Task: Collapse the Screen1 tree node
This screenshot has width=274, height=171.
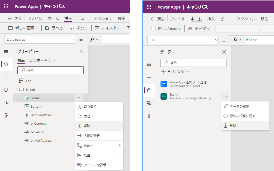Action: [16, 89]
